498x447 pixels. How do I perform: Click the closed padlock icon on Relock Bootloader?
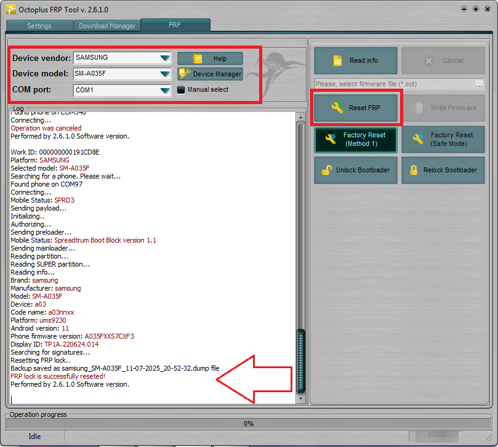click(414, 170)
